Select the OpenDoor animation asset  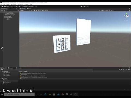[x=23, y=79]
